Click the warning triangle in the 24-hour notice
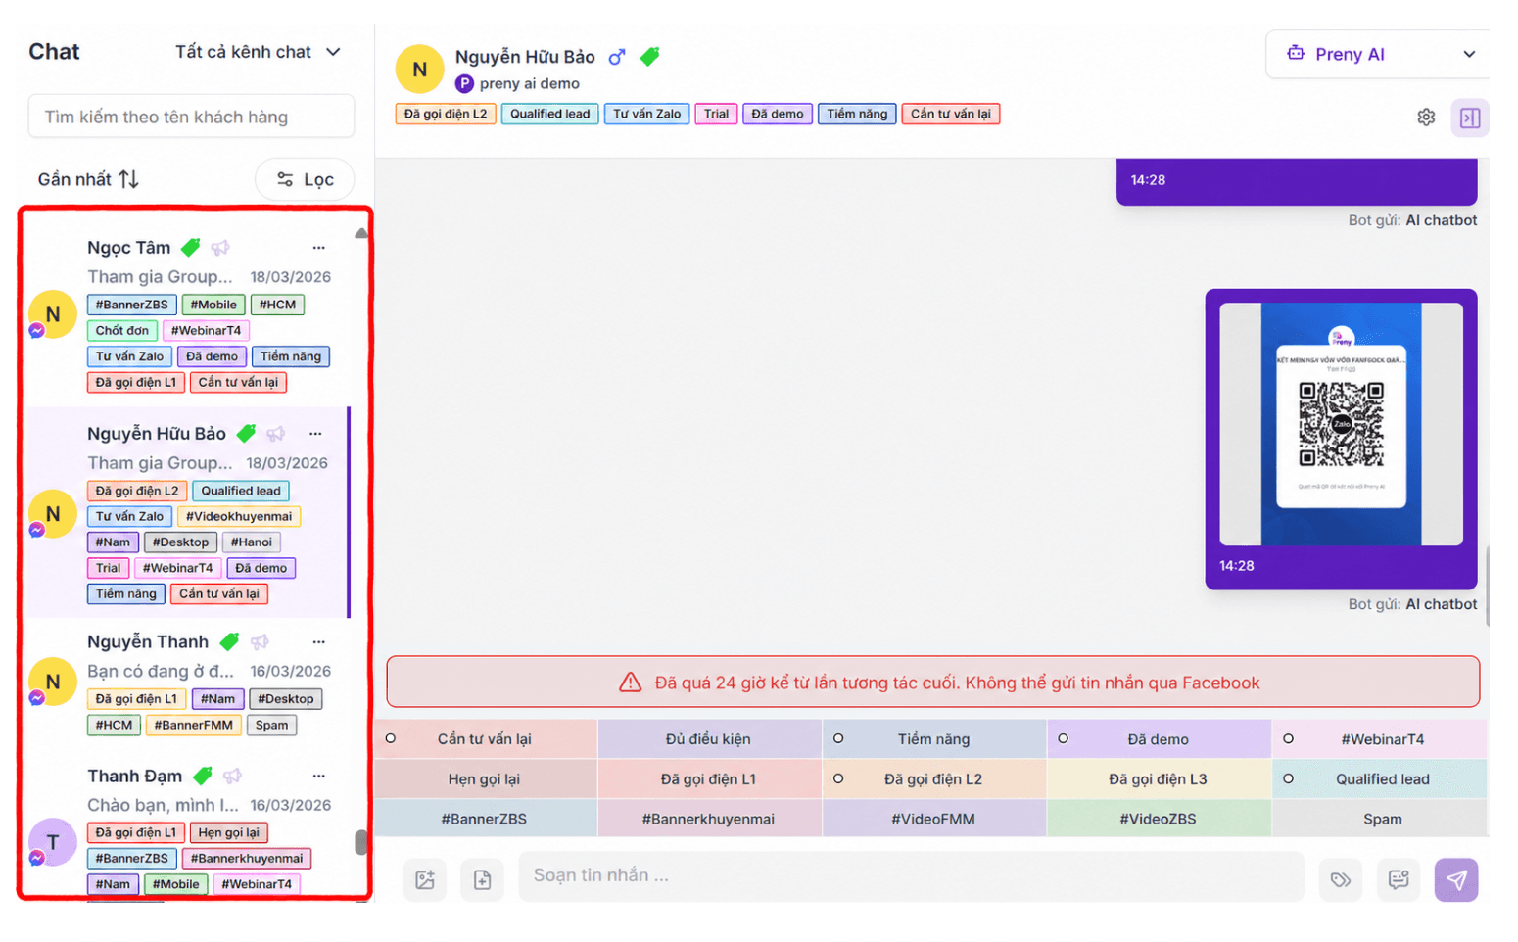 (631, 683)
